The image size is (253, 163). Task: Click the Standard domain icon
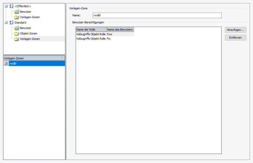coord(11,23)
